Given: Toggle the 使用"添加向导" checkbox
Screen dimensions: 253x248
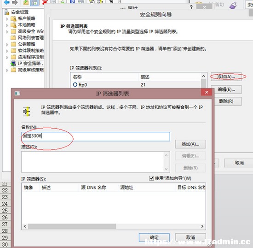Looking at the screenshot, I should point(151,178).
